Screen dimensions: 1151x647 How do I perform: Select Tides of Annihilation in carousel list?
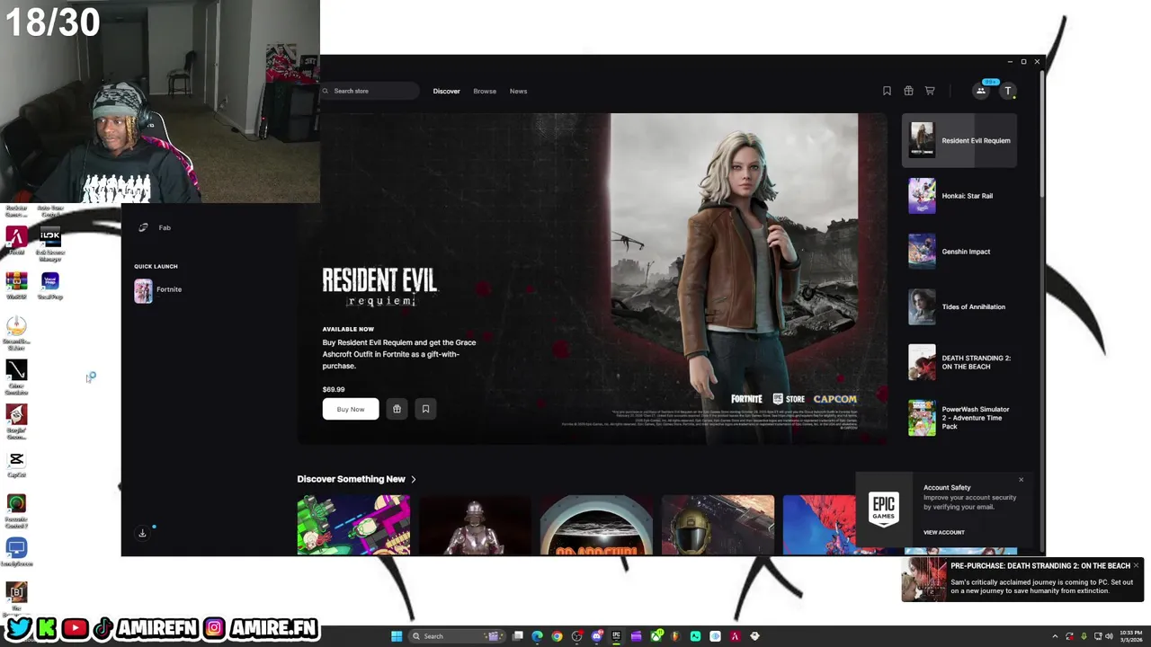959,306
